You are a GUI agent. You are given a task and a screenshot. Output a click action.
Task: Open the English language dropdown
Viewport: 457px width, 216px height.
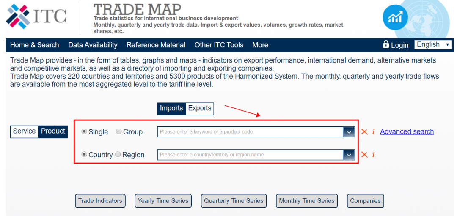pos(433,44)
